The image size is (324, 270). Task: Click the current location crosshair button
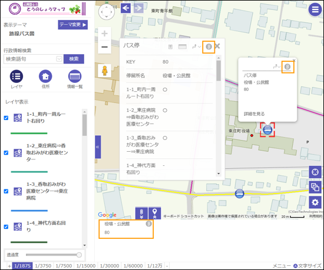click(x=315, y=172)
